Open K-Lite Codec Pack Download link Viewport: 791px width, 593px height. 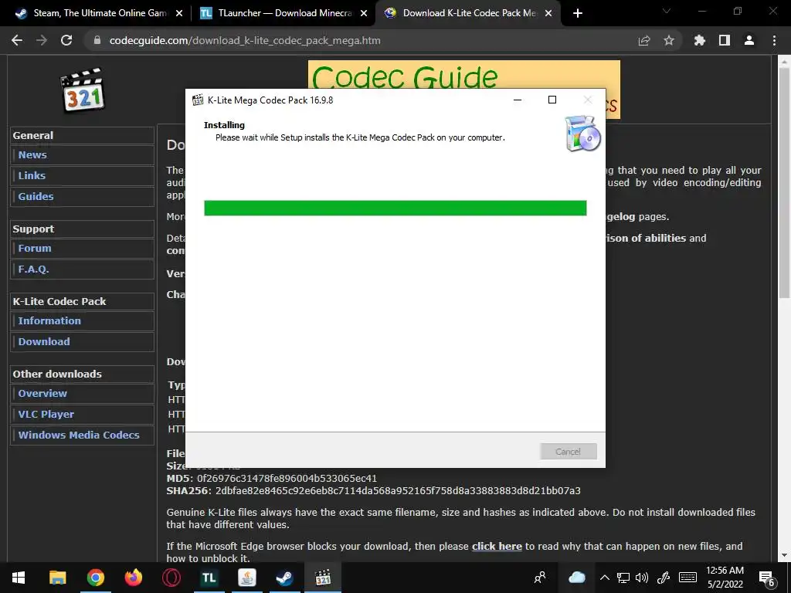coord(44,341)
